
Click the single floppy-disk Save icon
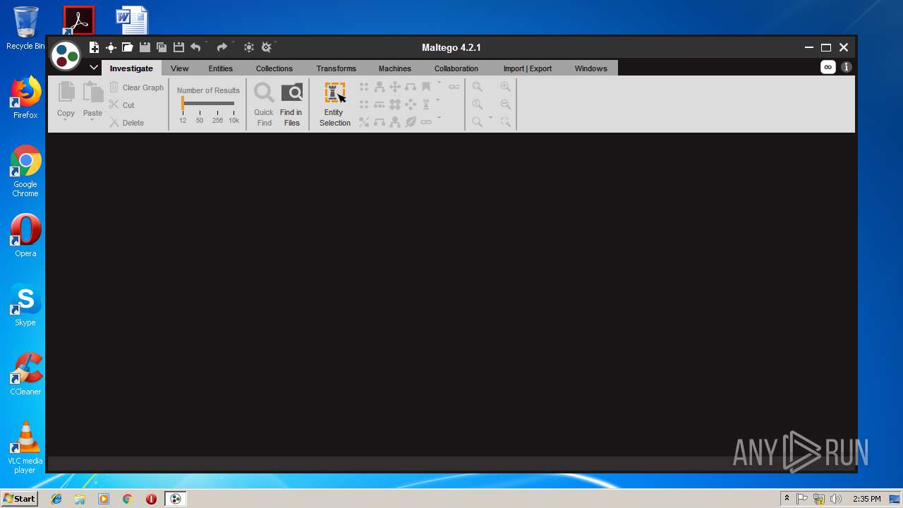click(x=145, y=47)
